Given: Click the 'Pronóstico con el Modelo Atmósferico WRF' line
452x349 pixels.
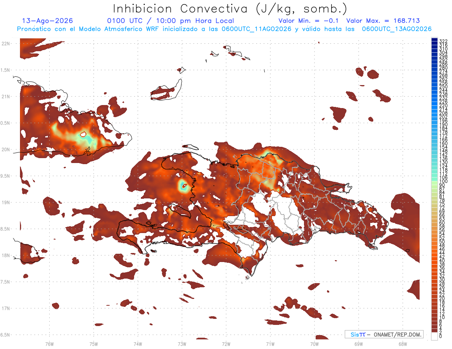Looking at the screenshot, I should (224, 29).
